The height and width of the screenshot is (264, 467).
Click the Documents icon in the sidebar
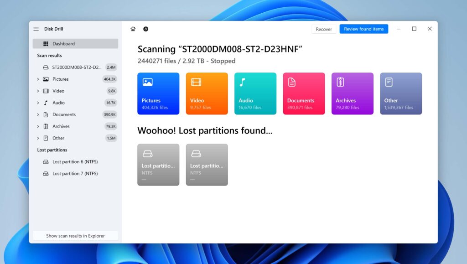pos(47,114)
